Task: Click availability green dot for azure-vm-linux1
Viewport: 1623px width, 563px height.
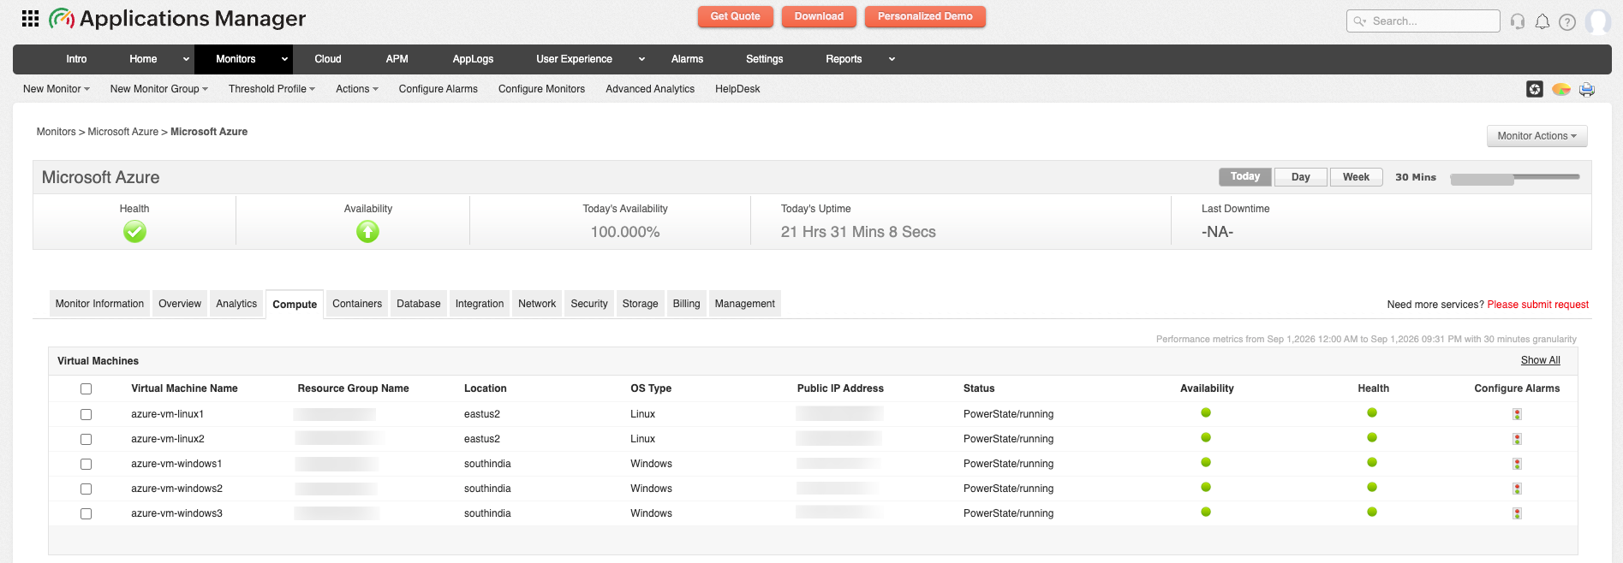Action: pos(1206,412)
